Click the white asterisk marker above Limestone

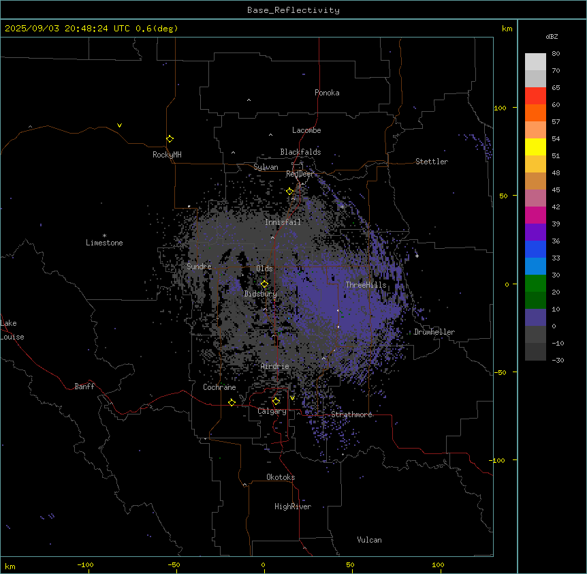click(x=104, y=236)
